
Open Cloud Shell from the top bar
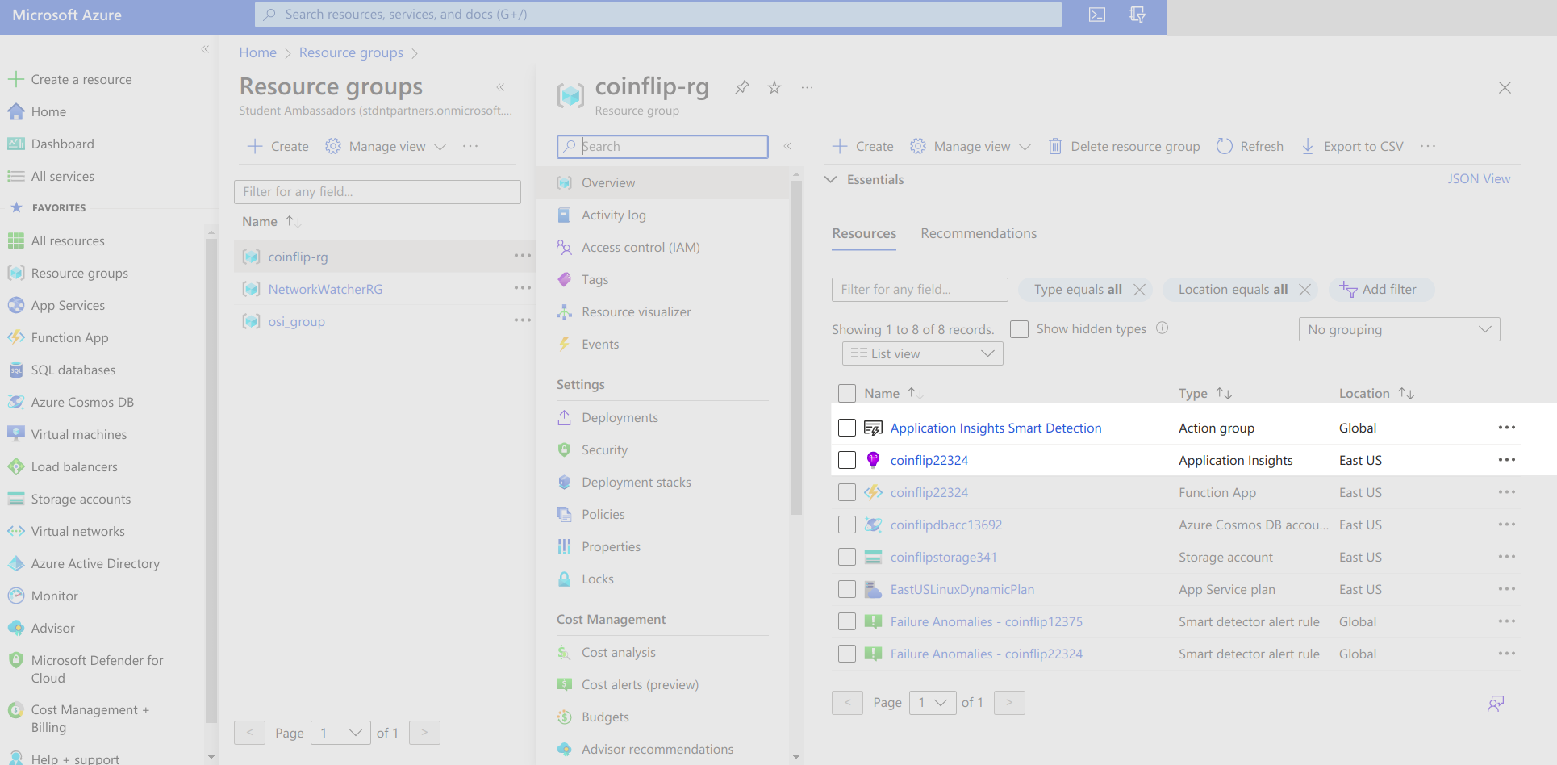(1096, 15)
